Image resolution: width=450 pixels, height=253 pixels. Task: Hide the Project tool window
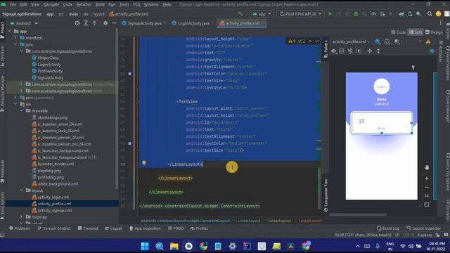point(114,23)
